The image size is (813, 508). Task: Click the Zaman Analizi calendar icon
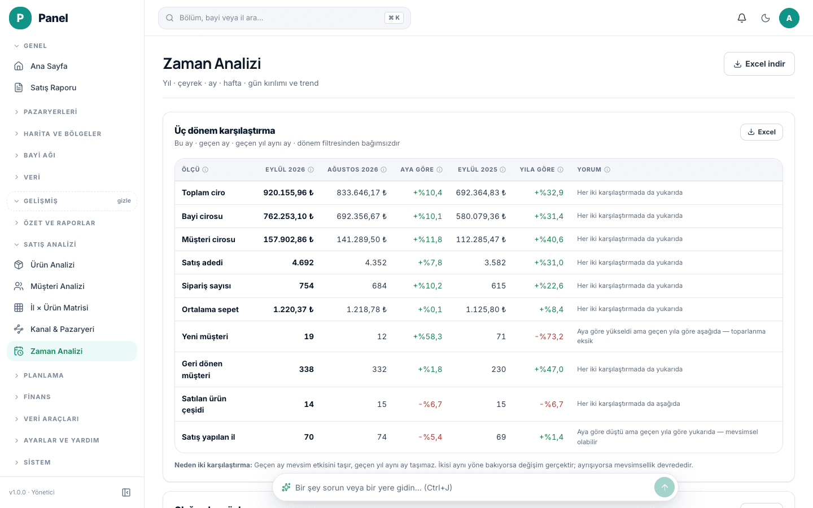19,351
